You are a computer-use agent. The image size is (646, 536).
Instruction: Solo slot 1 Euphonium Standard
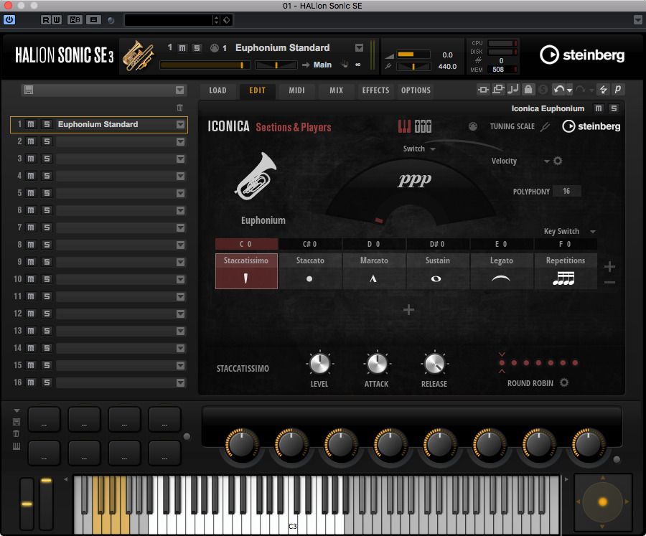click(47, 124)
